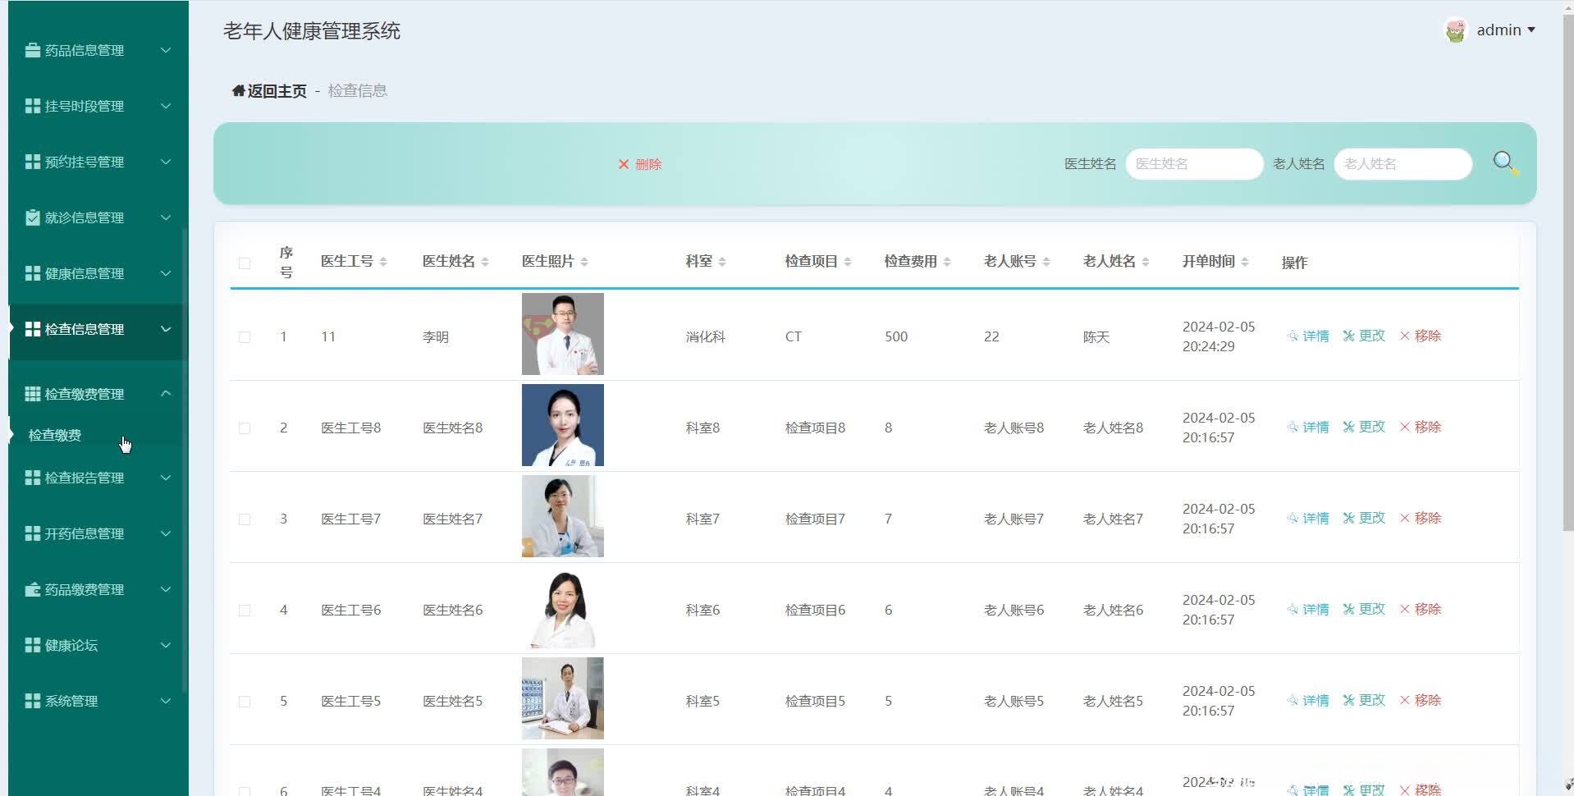1574x796 pixels.
Task: Click the 就诊信息管理 sidebar icon
Action: click(x=32, y=217)
